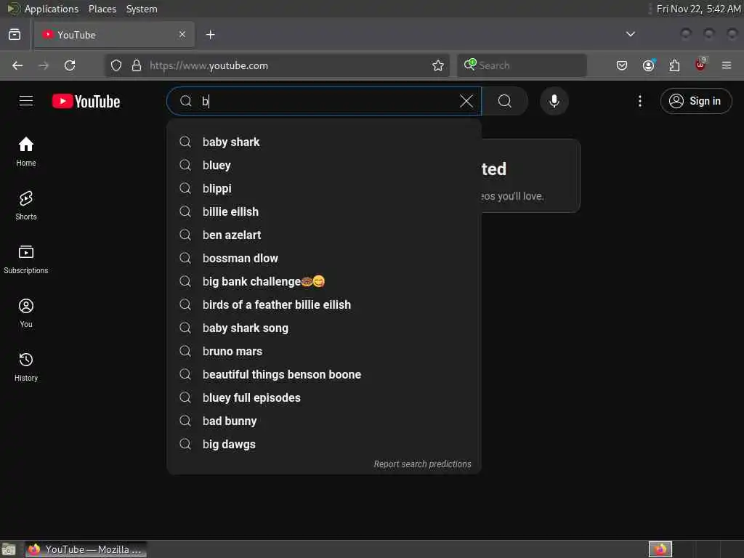Select the 'bluey' suggestion
This screenshot has height=558, width=744.
[x=324, y=165]
